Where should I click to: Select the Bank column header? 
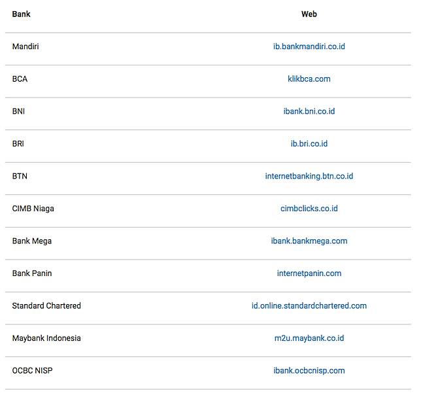(x=21, y=14)
